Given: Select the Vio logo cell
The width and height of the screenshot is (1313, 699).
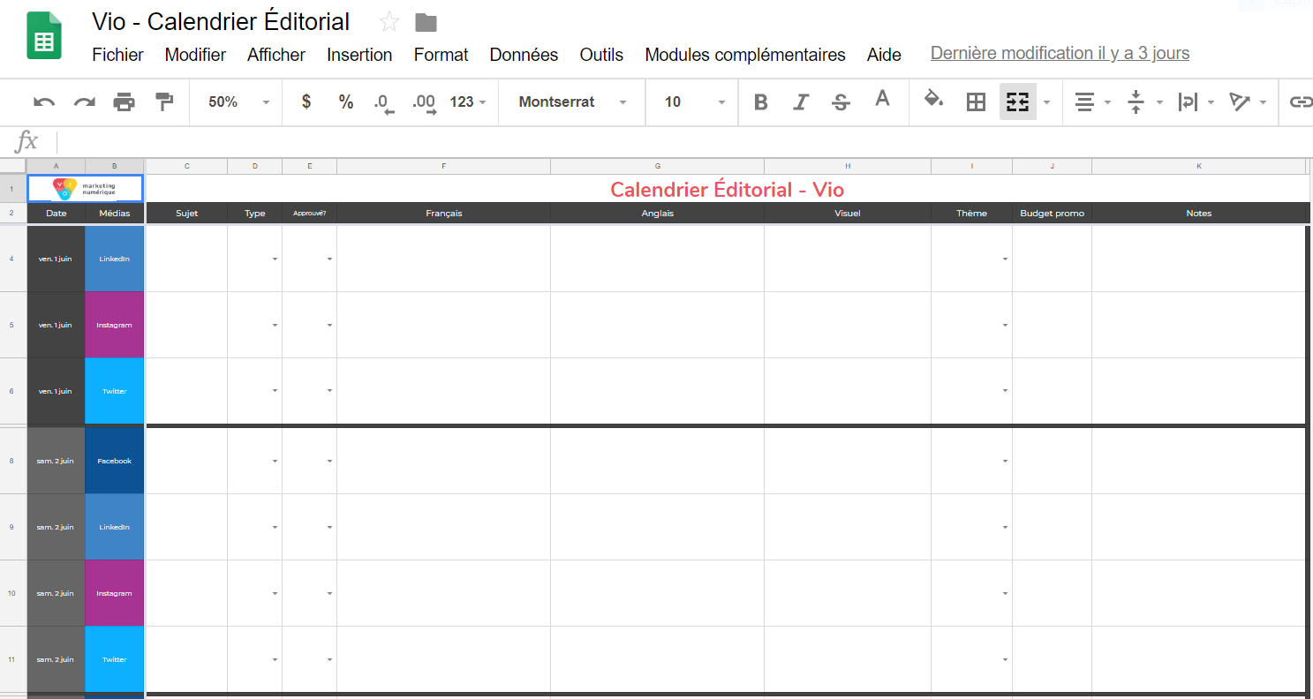Looking at the screenshot, I should [x=85, y=188].
